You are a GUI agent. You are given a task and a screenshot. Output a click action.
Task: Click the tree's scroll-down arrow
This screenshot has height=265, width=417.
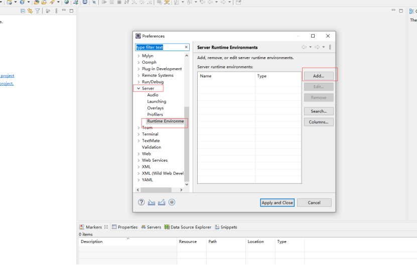point(187,184)
